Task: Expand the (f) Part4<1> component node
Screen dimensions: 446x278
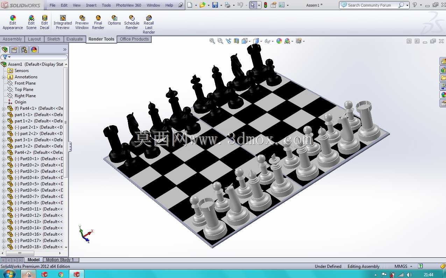Action: click(4, 108)
